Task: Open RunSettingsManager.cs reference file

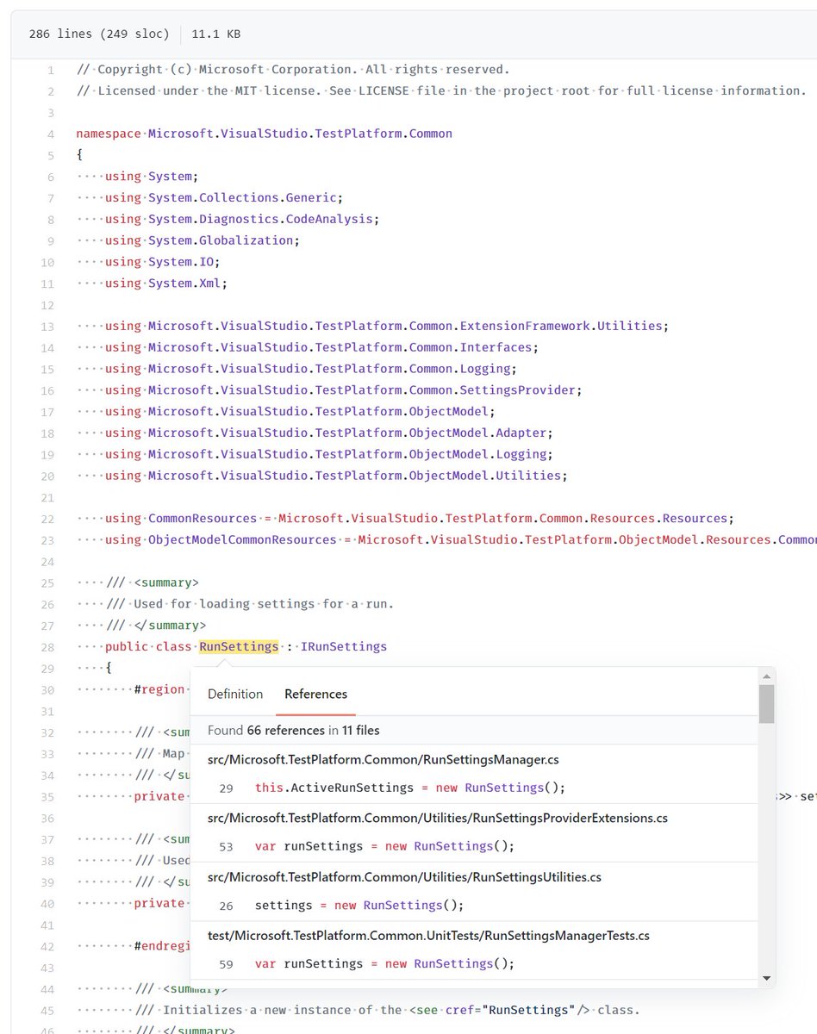Action: (384, 759)
